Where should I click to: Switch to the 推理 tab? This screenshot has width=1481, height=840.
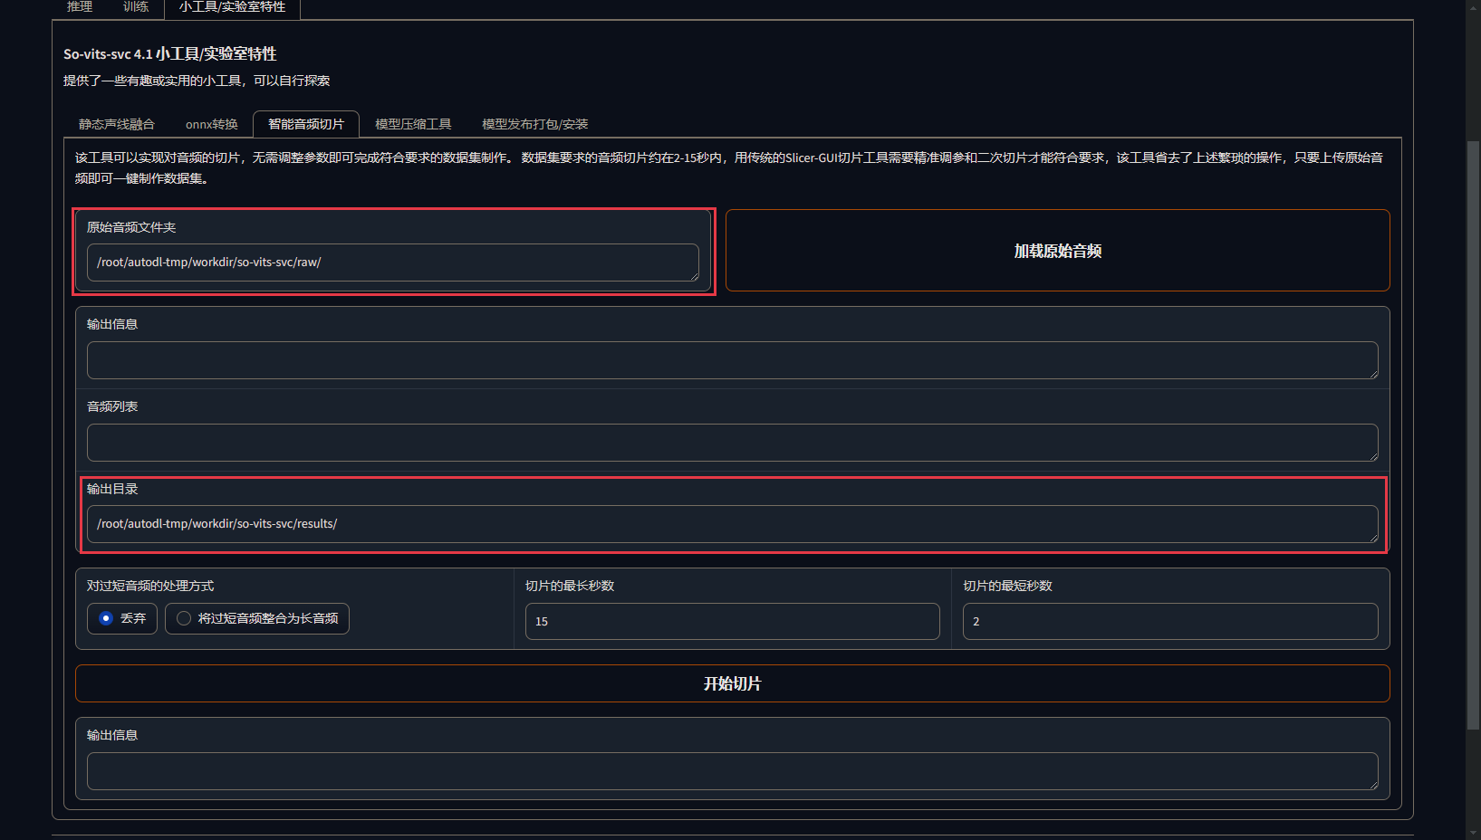tap(80, 7)
